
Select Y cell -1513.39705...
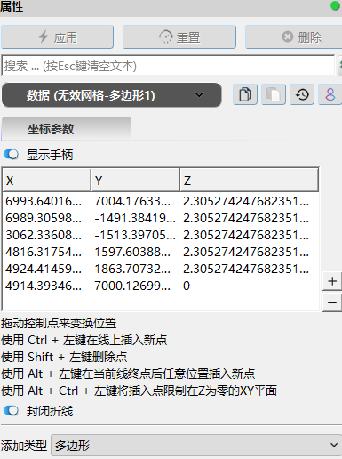[135, 235]
